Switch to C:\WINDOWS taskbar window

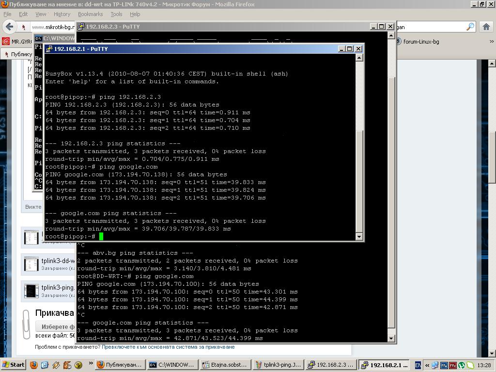[171, 365]
